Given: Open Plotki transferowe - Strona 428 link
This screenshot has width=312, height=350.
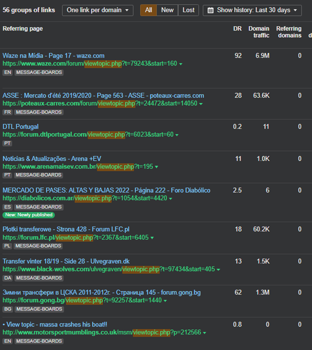Looking at the screenshot, I should click(66, 229).
